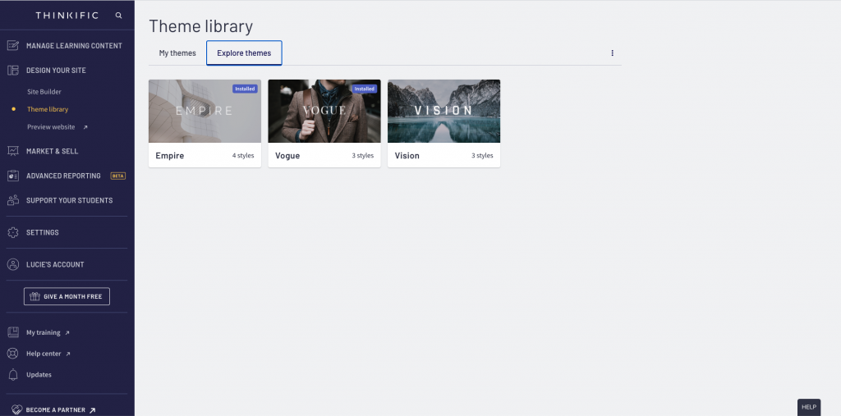Screen dimensions: 841x416
Task: Click the Advanced Reporting clipboard icon
Action: click(x=13, y=176)
